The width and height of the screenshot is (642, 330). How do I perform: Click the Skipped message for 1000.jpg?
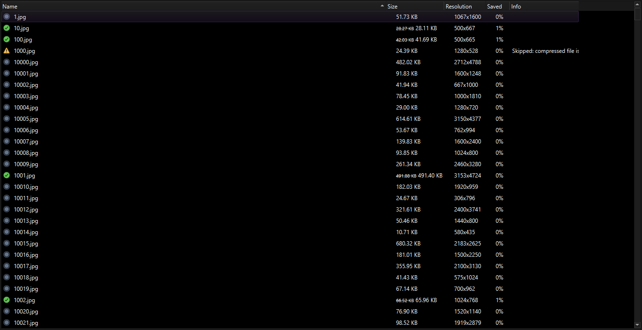coord(545,51)
